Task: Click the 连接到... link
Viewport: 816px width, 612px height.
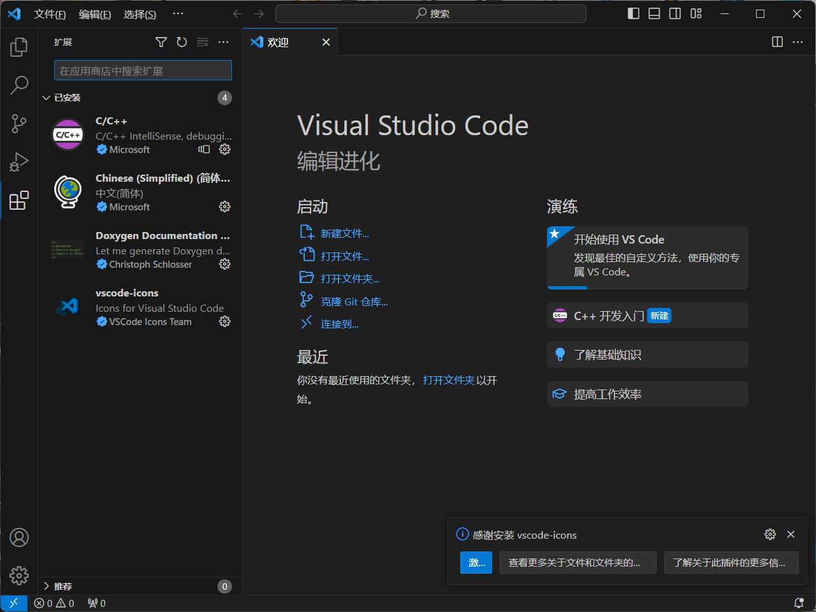Action: (339, 324)
